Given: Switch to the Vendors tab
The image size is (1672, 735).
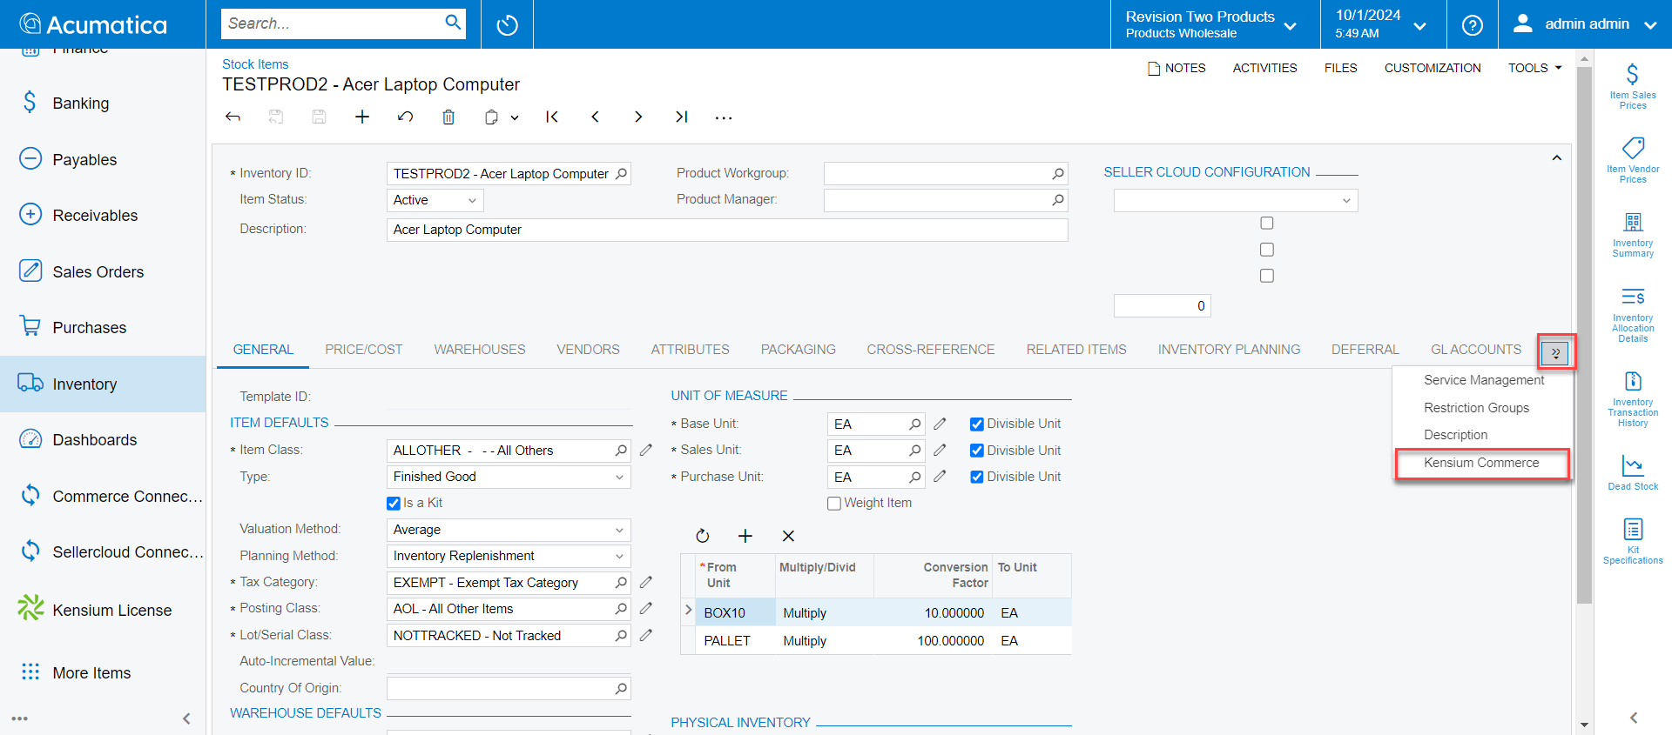Looking at the screenshot, I should 588,350.
